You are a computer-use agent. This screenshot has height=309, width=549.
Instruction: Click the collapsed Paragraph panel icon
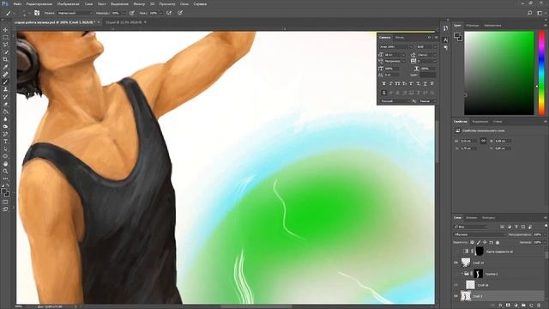coord(445,48)
